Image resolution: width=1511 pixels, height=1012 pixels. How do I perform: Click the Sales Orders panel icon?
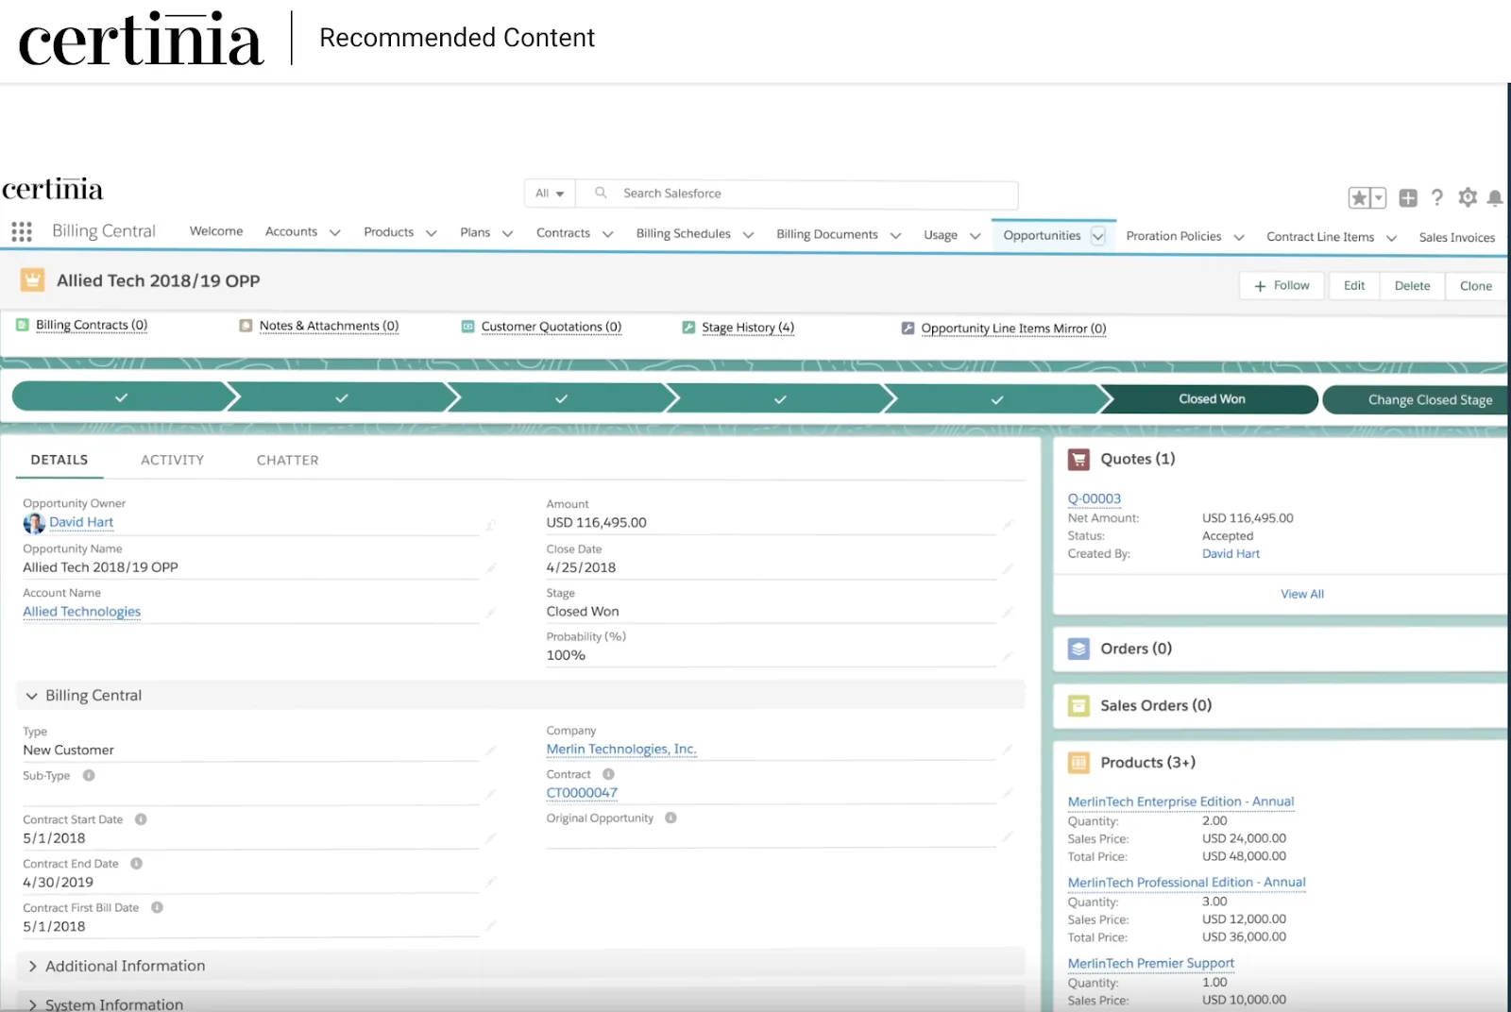pyautogui.click(x=1078, y=706)
